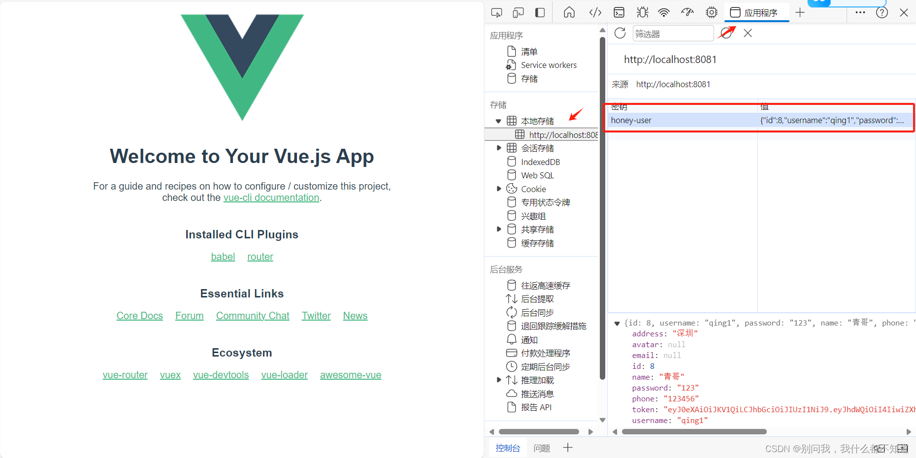Open Service workers item
Image resolution: width=916 pixels, height=458 pixels.
[549, 65]
